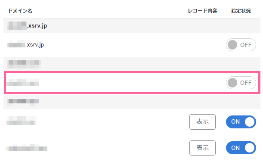Select the non-bold .xsrv.jp domain name

[x=26, y=45]
